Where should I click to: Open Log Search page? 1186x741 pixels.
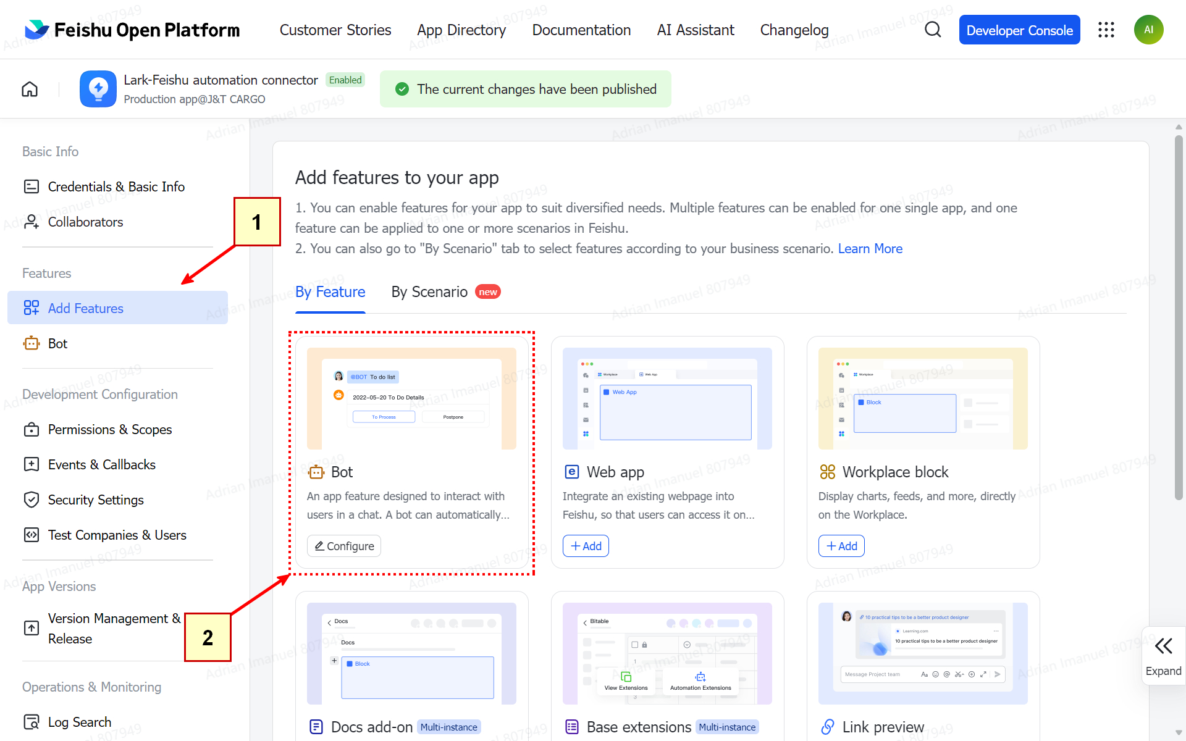tap(117, 722)
